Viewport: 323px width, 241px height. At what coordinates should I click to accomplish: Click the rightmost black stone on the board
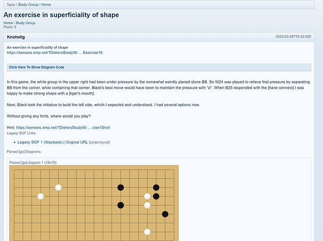165,214
